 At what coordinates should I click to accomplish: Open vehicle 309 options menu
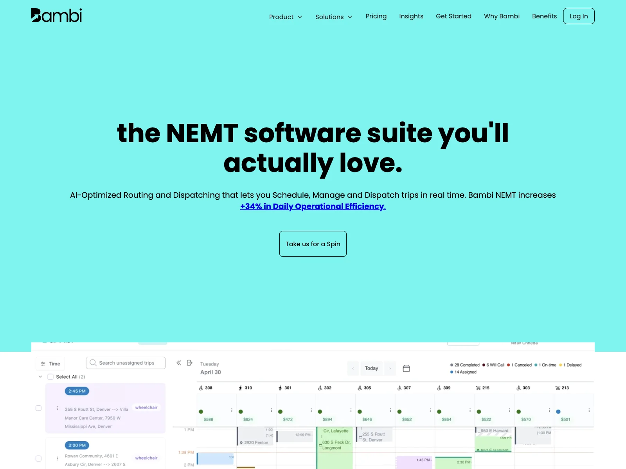click(x=470, y=410)
